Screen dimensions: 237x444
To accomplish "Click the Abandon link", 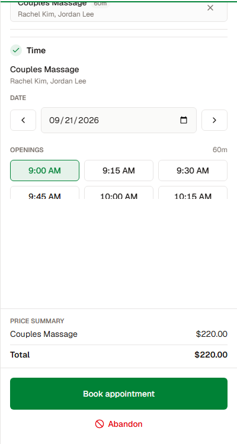I will tap(118, 424).
